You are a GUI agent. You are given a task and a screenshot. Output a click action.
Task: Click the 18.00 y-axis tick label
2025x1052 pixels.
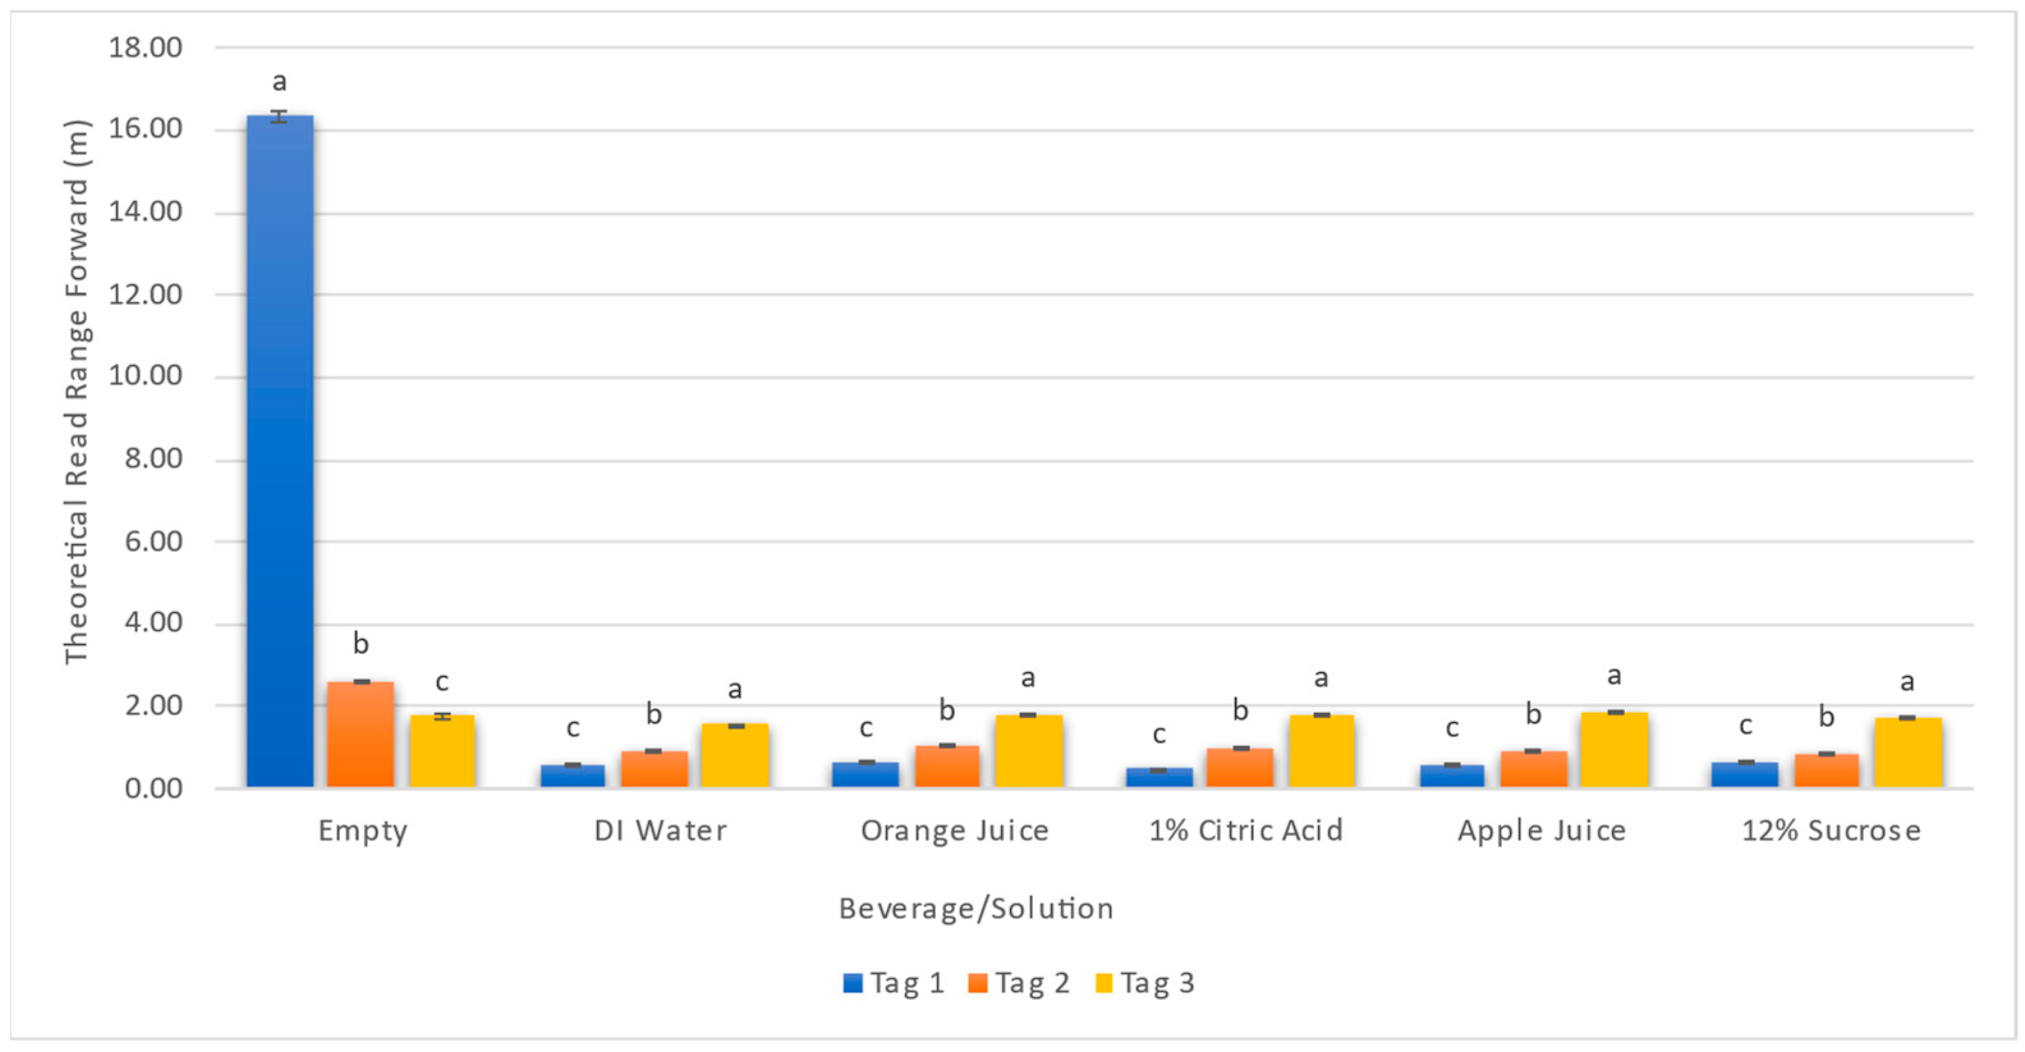coord(146,48)
